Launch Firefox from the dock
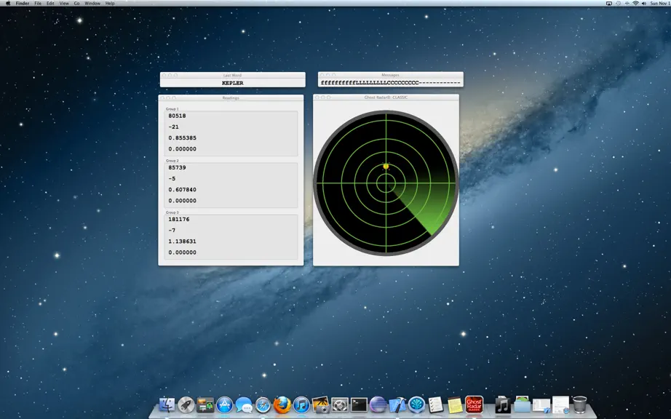Screen dimensions: 671x419 pos(282,404)
